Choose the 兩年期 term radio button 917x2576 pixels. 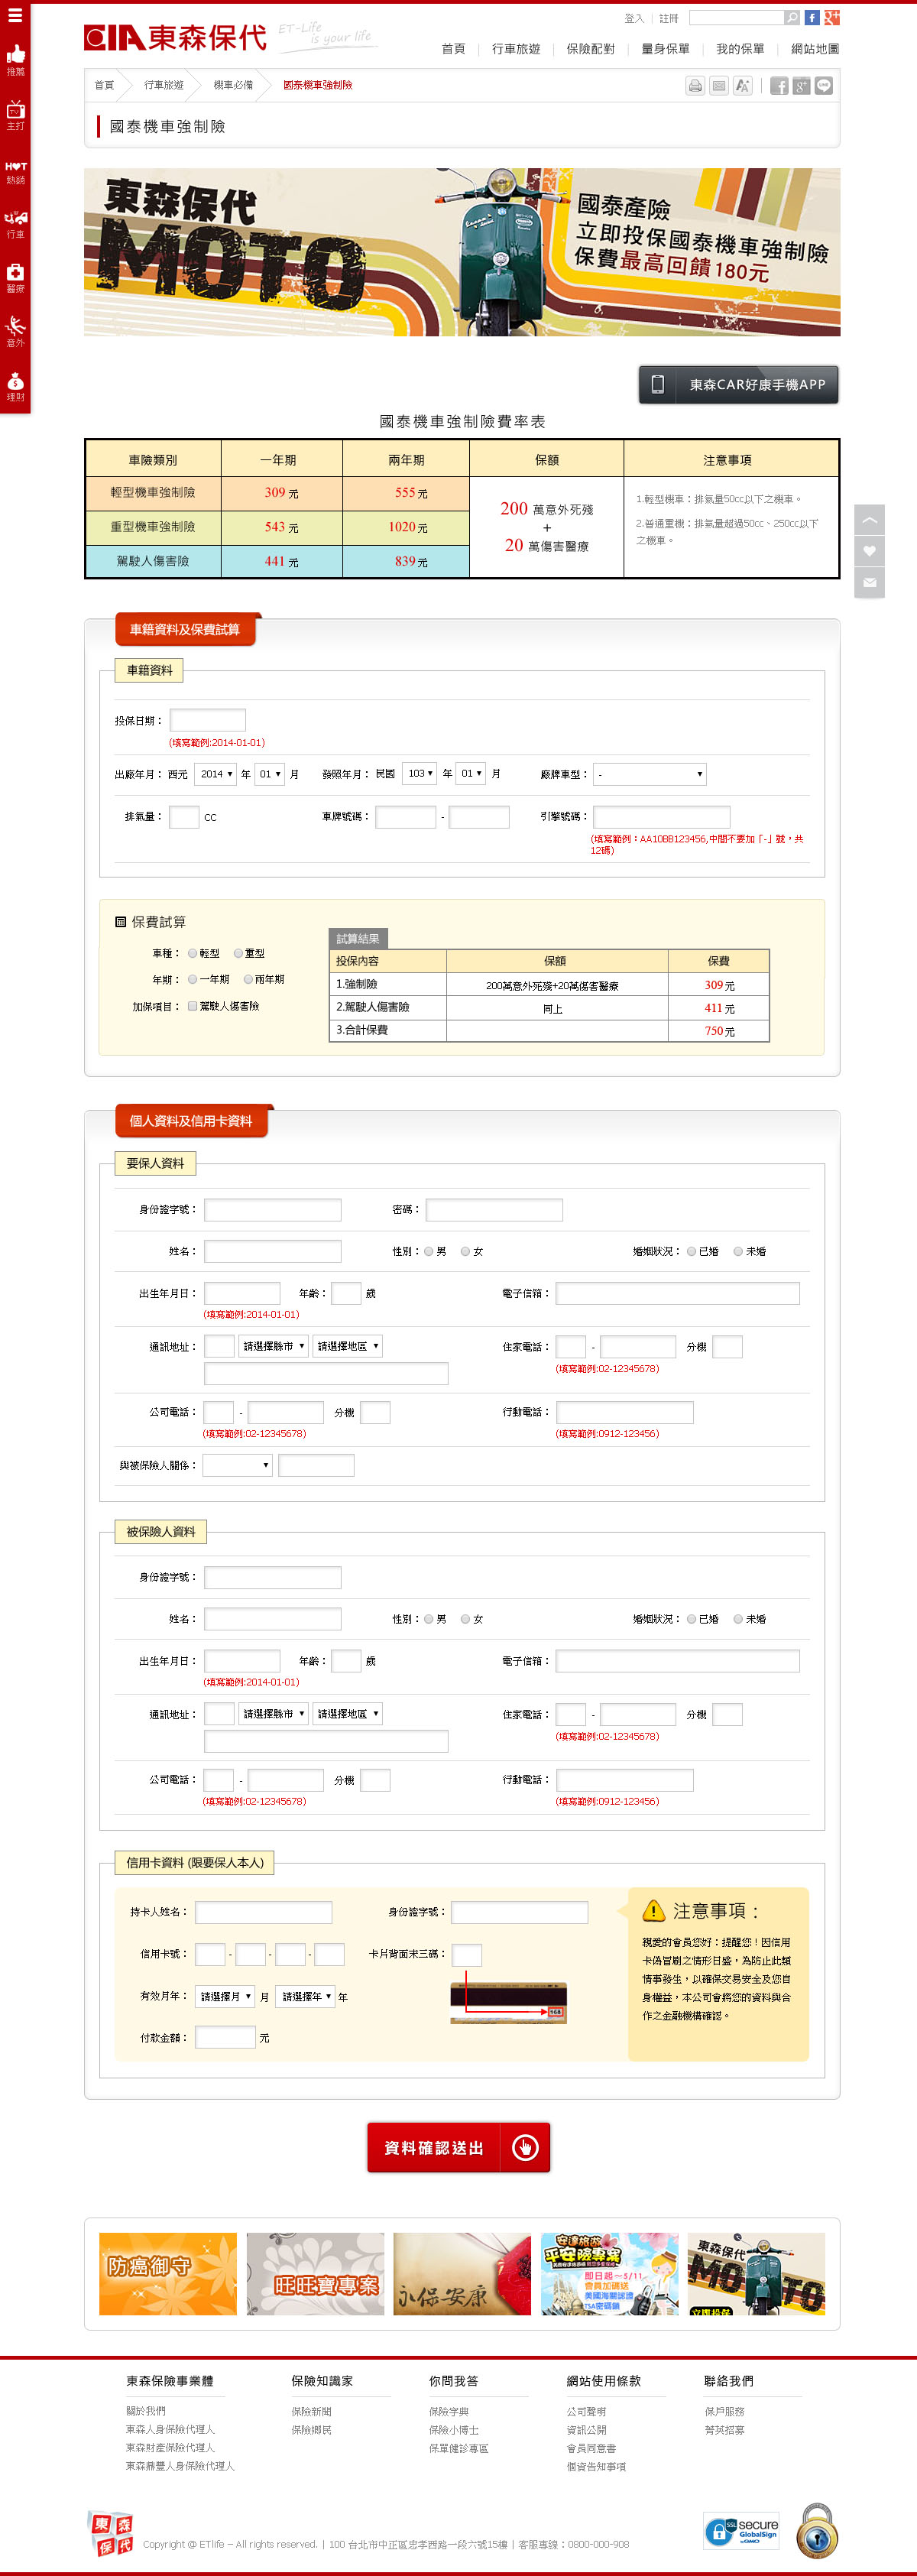[x=248, y=980]
